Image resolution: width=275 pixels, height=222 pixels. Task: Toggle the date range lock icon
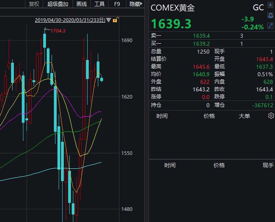click(115, 20)
